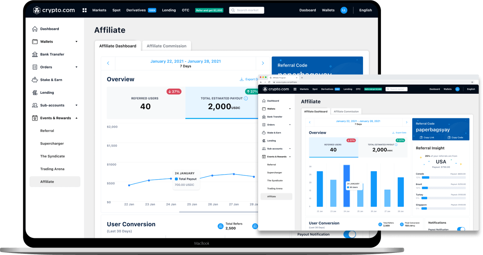Click bookmark star in front browser address bar
Screen dimensions: 483x255
[x=472, y=82]
